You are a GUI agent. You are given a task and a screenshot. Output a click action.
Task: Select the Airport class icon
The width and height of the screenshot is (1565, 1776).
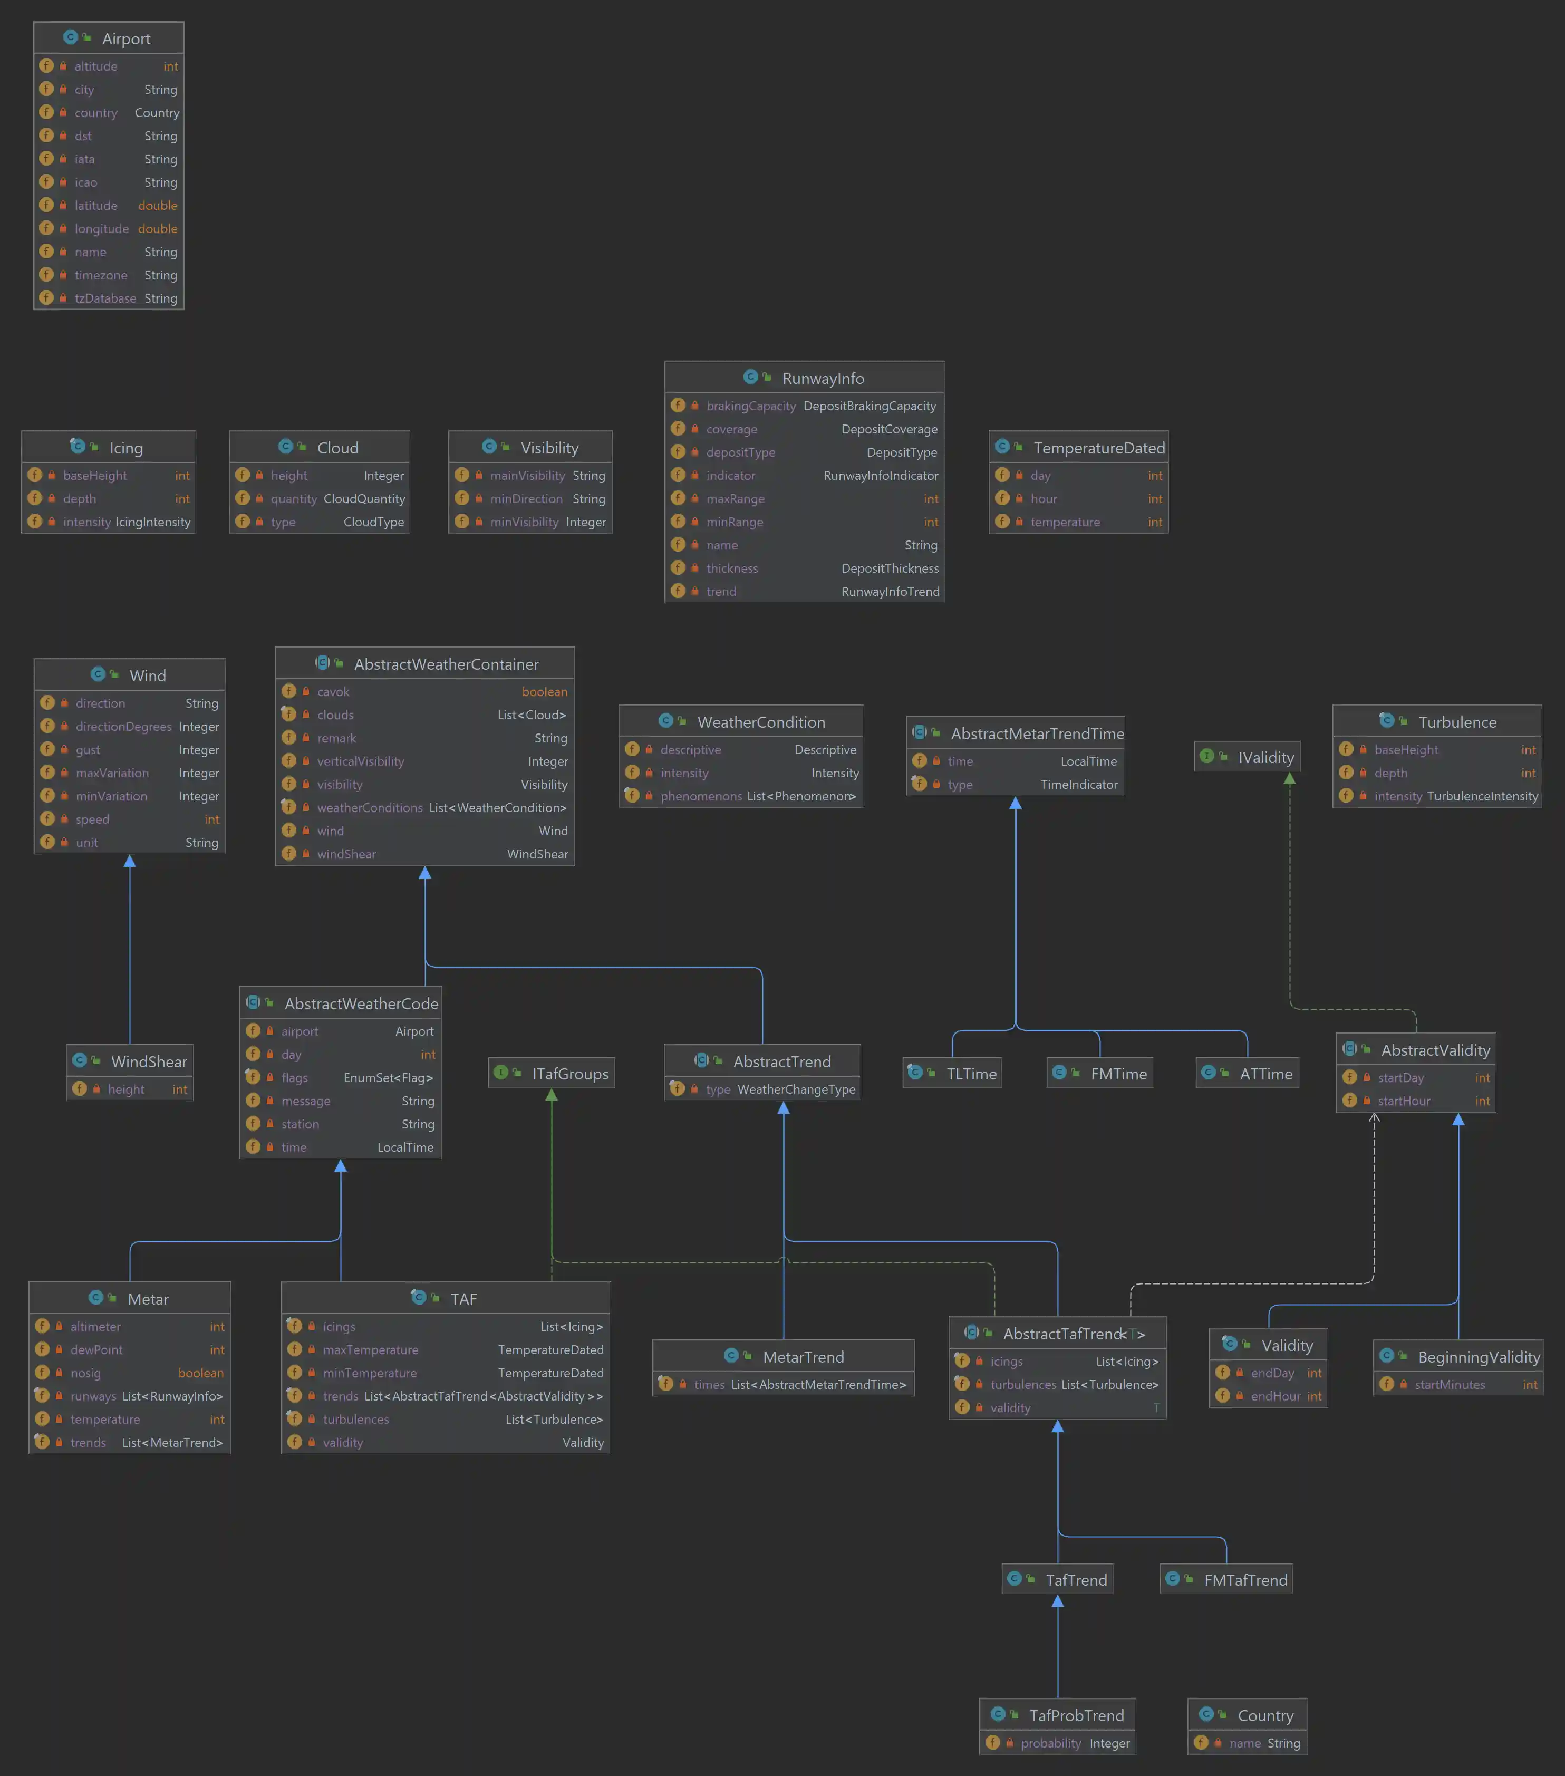tap(70, 37)
